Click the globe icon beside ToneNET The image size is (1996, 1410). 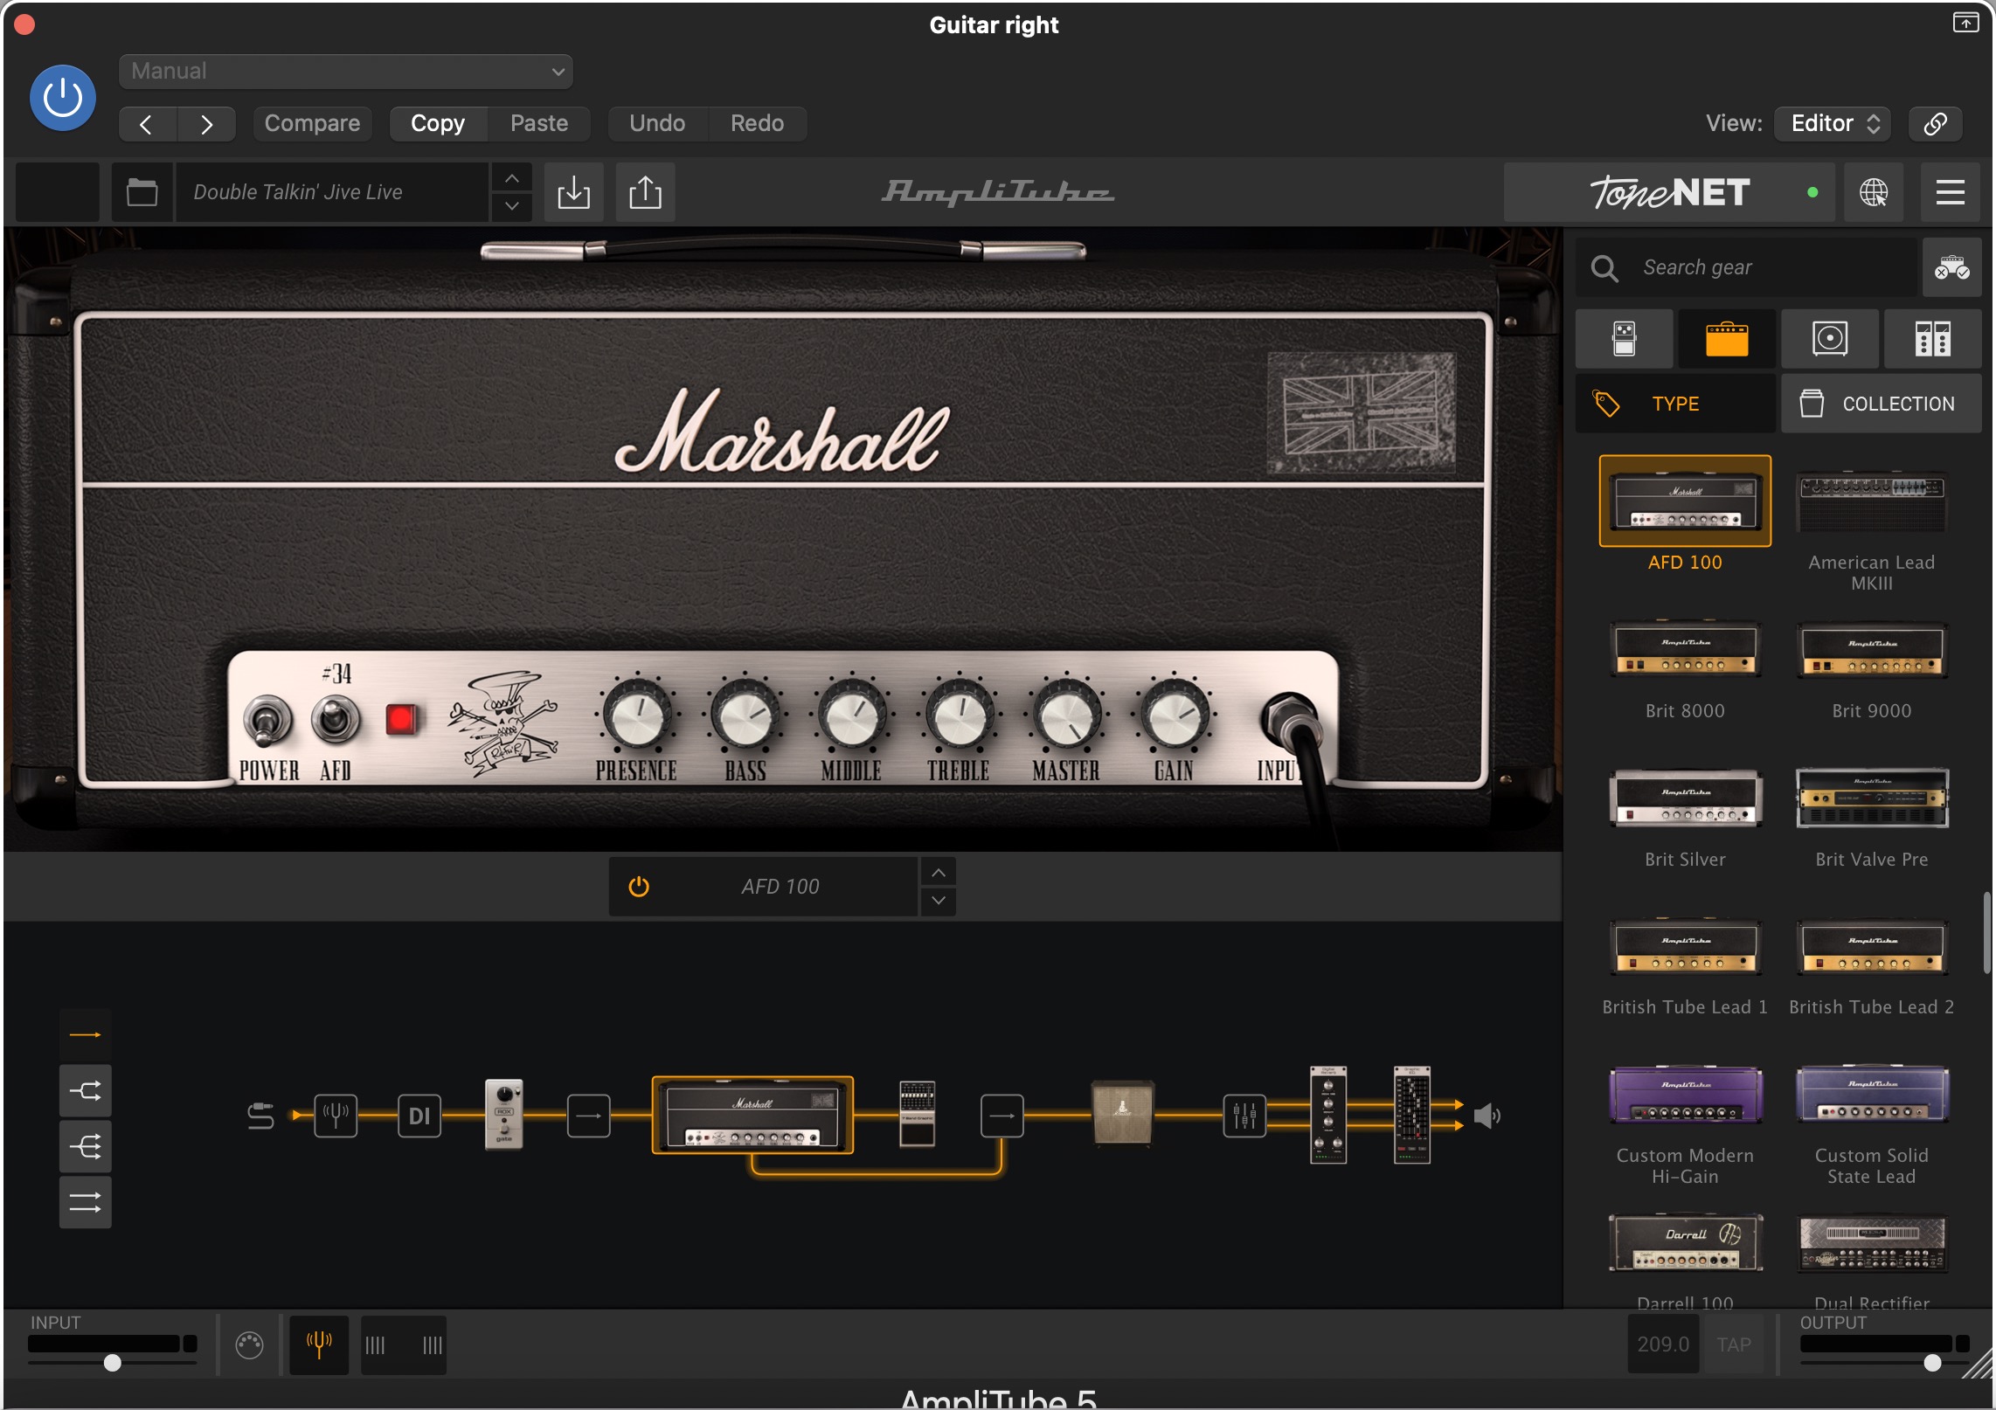pyautogui.click(x=1873, y=192)
